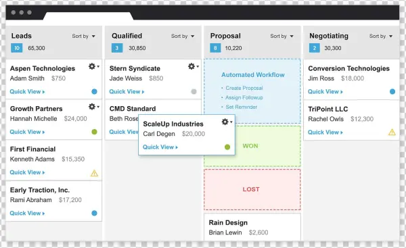Open gear menu on Growth Partners card
This screenshot has height=248, width=406.
point(94,107)
